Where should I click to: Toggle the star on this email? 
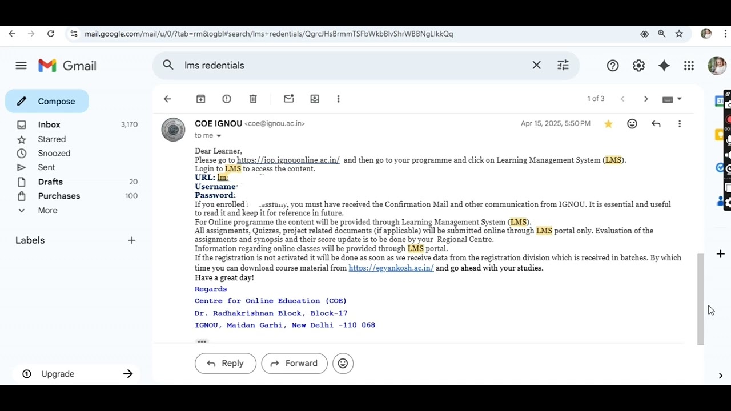(x=608, y=124)
